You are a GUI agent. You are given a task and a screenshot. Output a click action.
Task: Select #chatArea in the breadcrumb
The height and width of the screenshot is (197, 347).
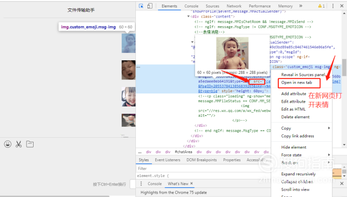(x=183, y=152)
